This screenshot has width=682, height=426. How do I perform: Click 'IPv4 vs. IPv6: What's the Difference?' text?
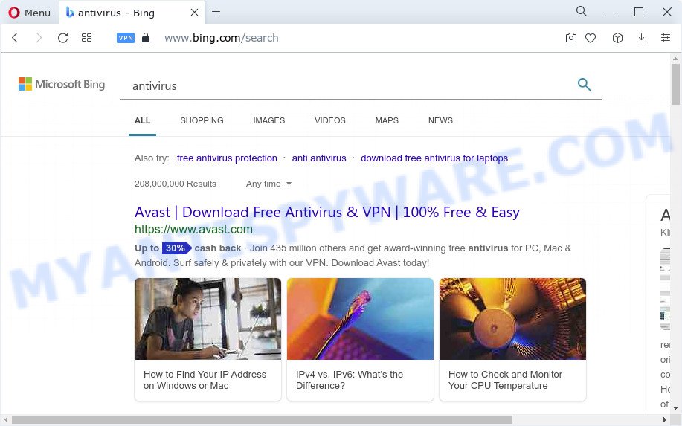click(x=350, y=380)
